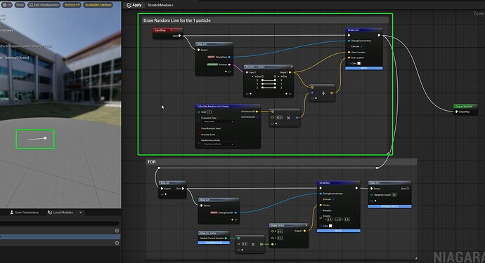Click the Realtime Off button

point(72,5)
